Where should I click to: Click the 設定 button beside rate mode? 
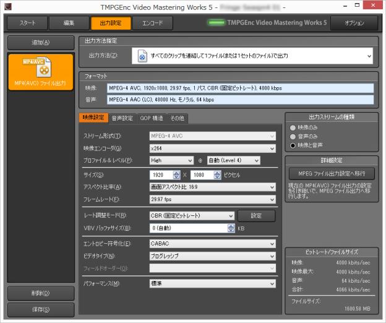tap(256, 216)
